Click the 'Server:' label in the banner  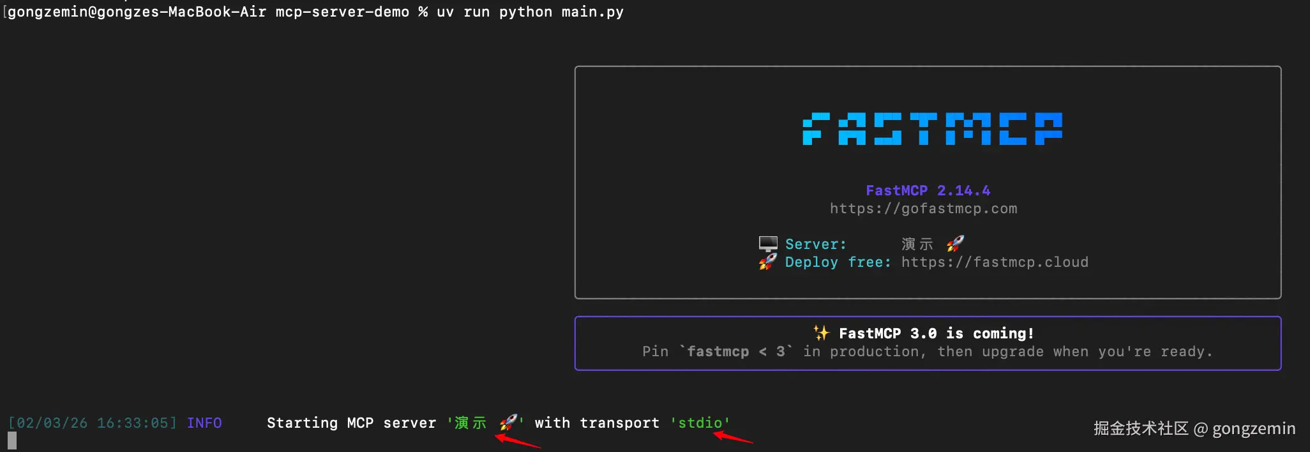coord(816,245)
